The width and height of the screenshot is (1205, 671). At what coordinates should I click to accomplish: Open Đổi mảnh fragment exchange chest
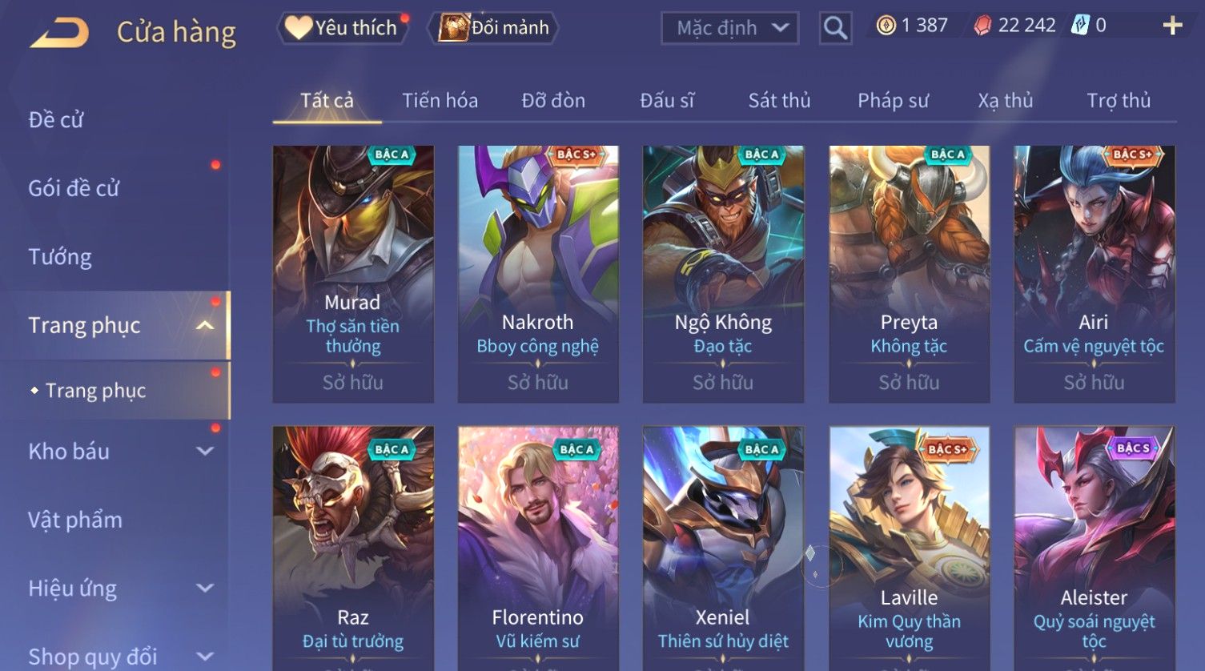click(x=493, y=28)
